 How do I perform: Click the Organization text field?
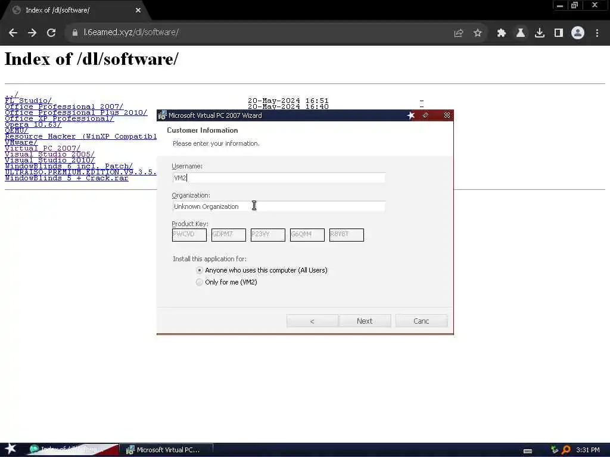(279, 206)
